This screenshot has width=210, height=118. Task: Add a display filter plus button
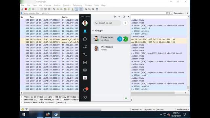coord(187,13)
